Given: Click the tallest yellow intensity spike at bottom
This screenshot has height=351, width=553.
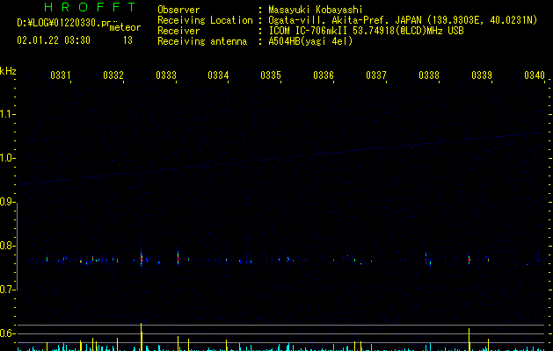Looking at the screenshot, I should 142,337.
